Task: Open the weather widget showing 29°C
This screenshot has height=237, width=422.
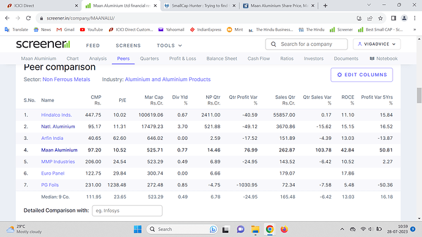Action: [x=24, y=229]
